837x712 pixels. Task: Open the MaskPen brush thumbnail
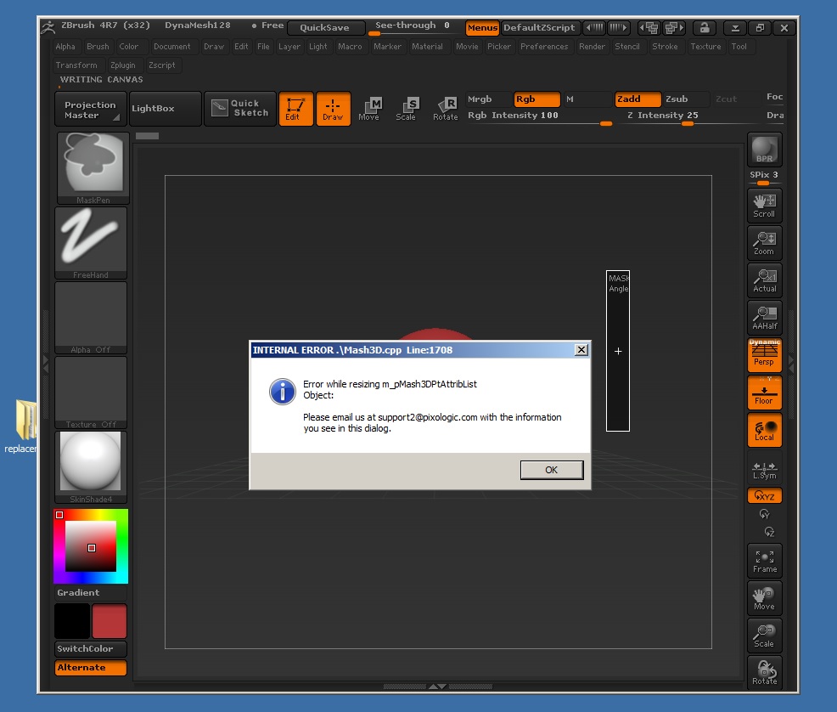(x=93, y=167)
